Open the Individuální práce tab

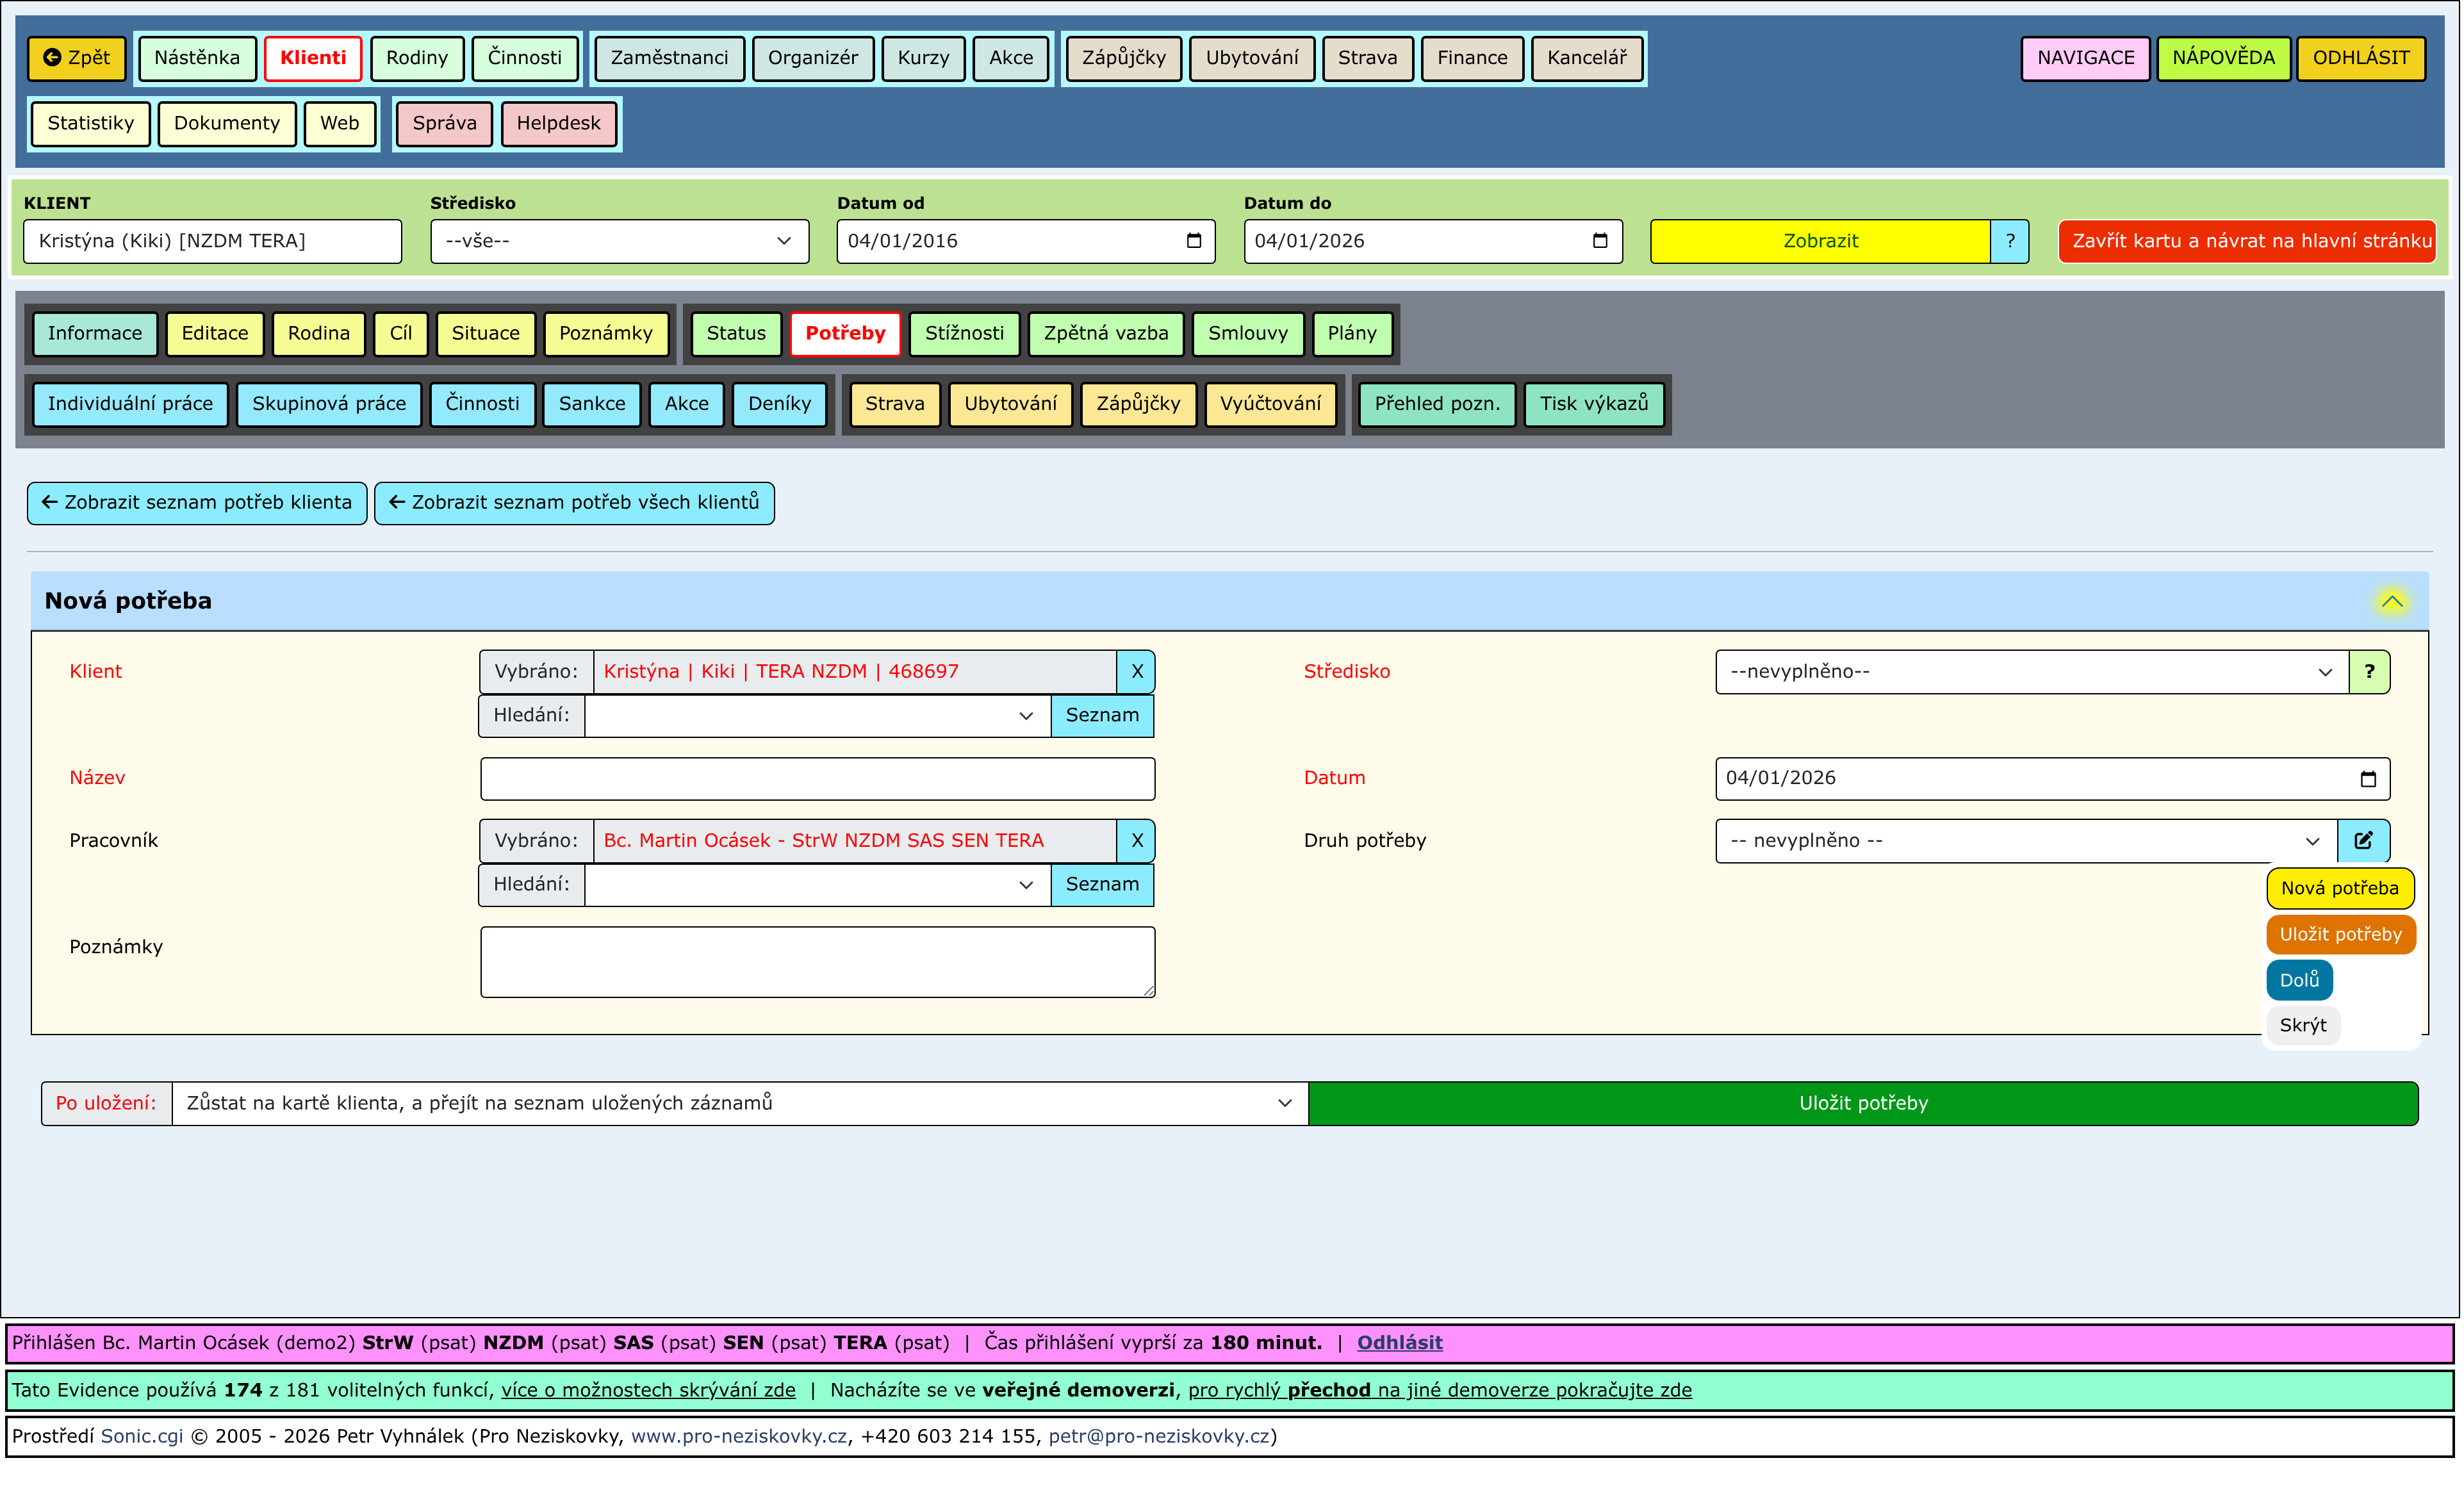[130, 404]
